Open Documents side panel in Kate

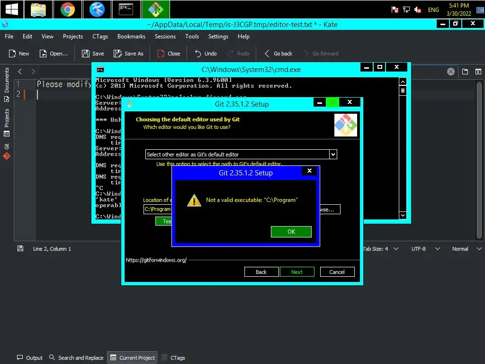7,84
